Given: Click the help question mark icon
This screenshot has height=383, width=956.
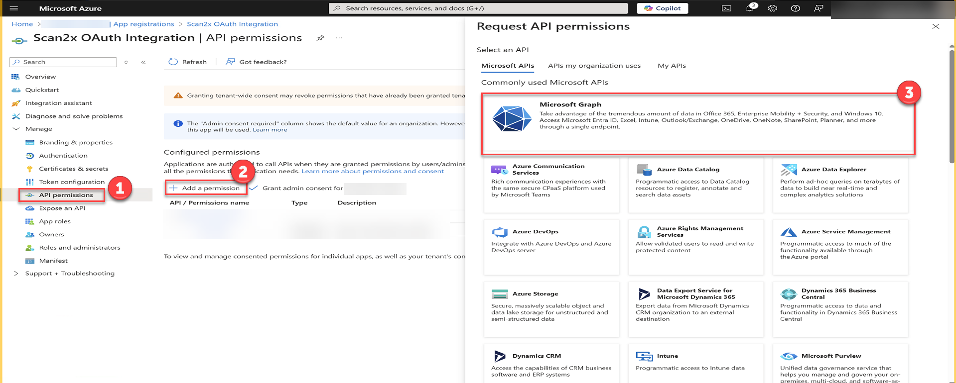Looking at the screenshot, I should click(795, 8).
